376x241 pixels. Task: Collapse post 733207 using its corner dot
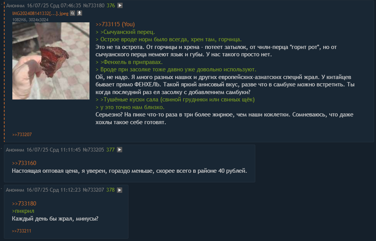[2, 189]
